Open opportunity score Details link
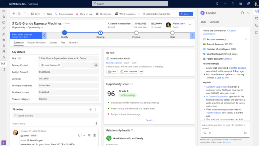Screen dimensions: 259x146 click(149, 120)
